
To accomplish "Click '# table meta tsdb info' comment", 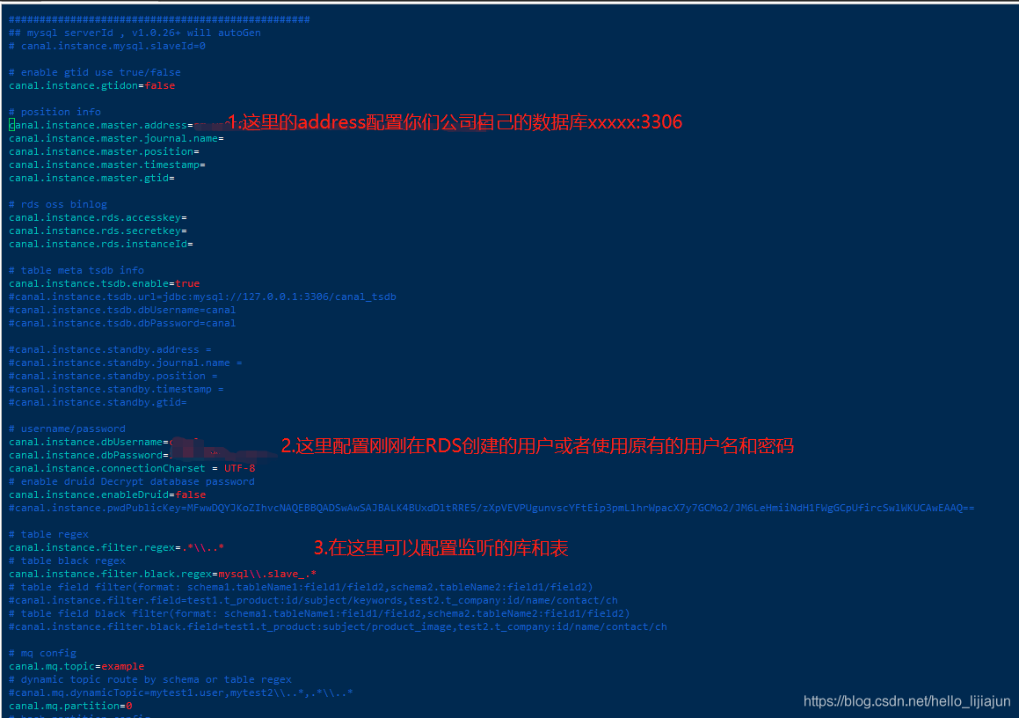I will [76, 270].
